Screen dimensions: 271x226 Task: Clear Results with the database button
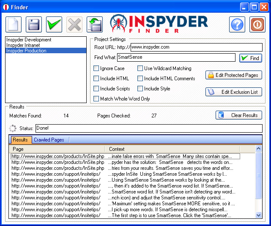coord(239,115)
